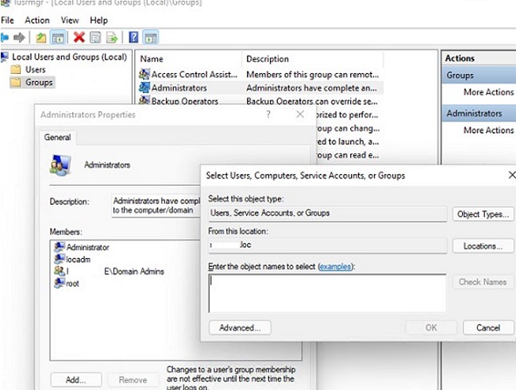Click the Object Types... button
This screenshot has width=516, height=390.
[x=483, y=214]
